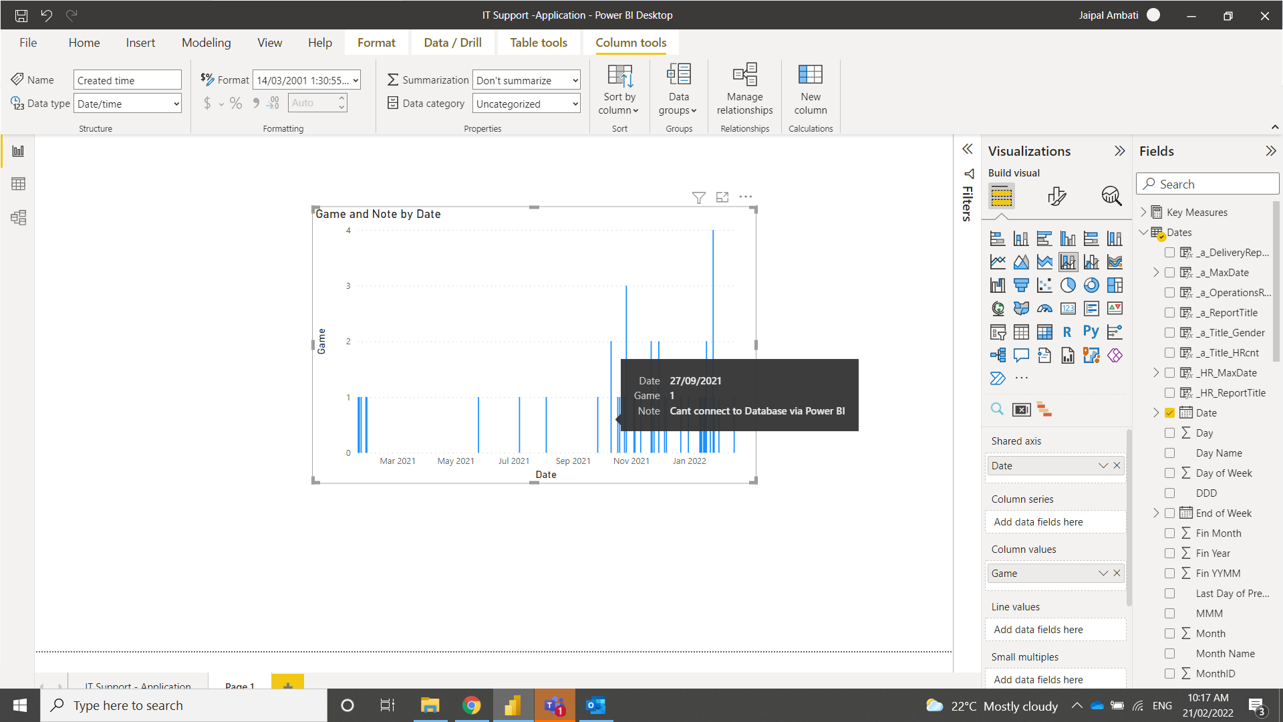
Task: Select the matrix visual
Action: [x=1044, y=332]
